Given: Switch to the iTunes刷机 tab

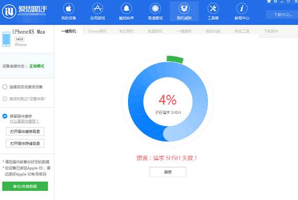Looking at the screenshot, I should [97, 31].
